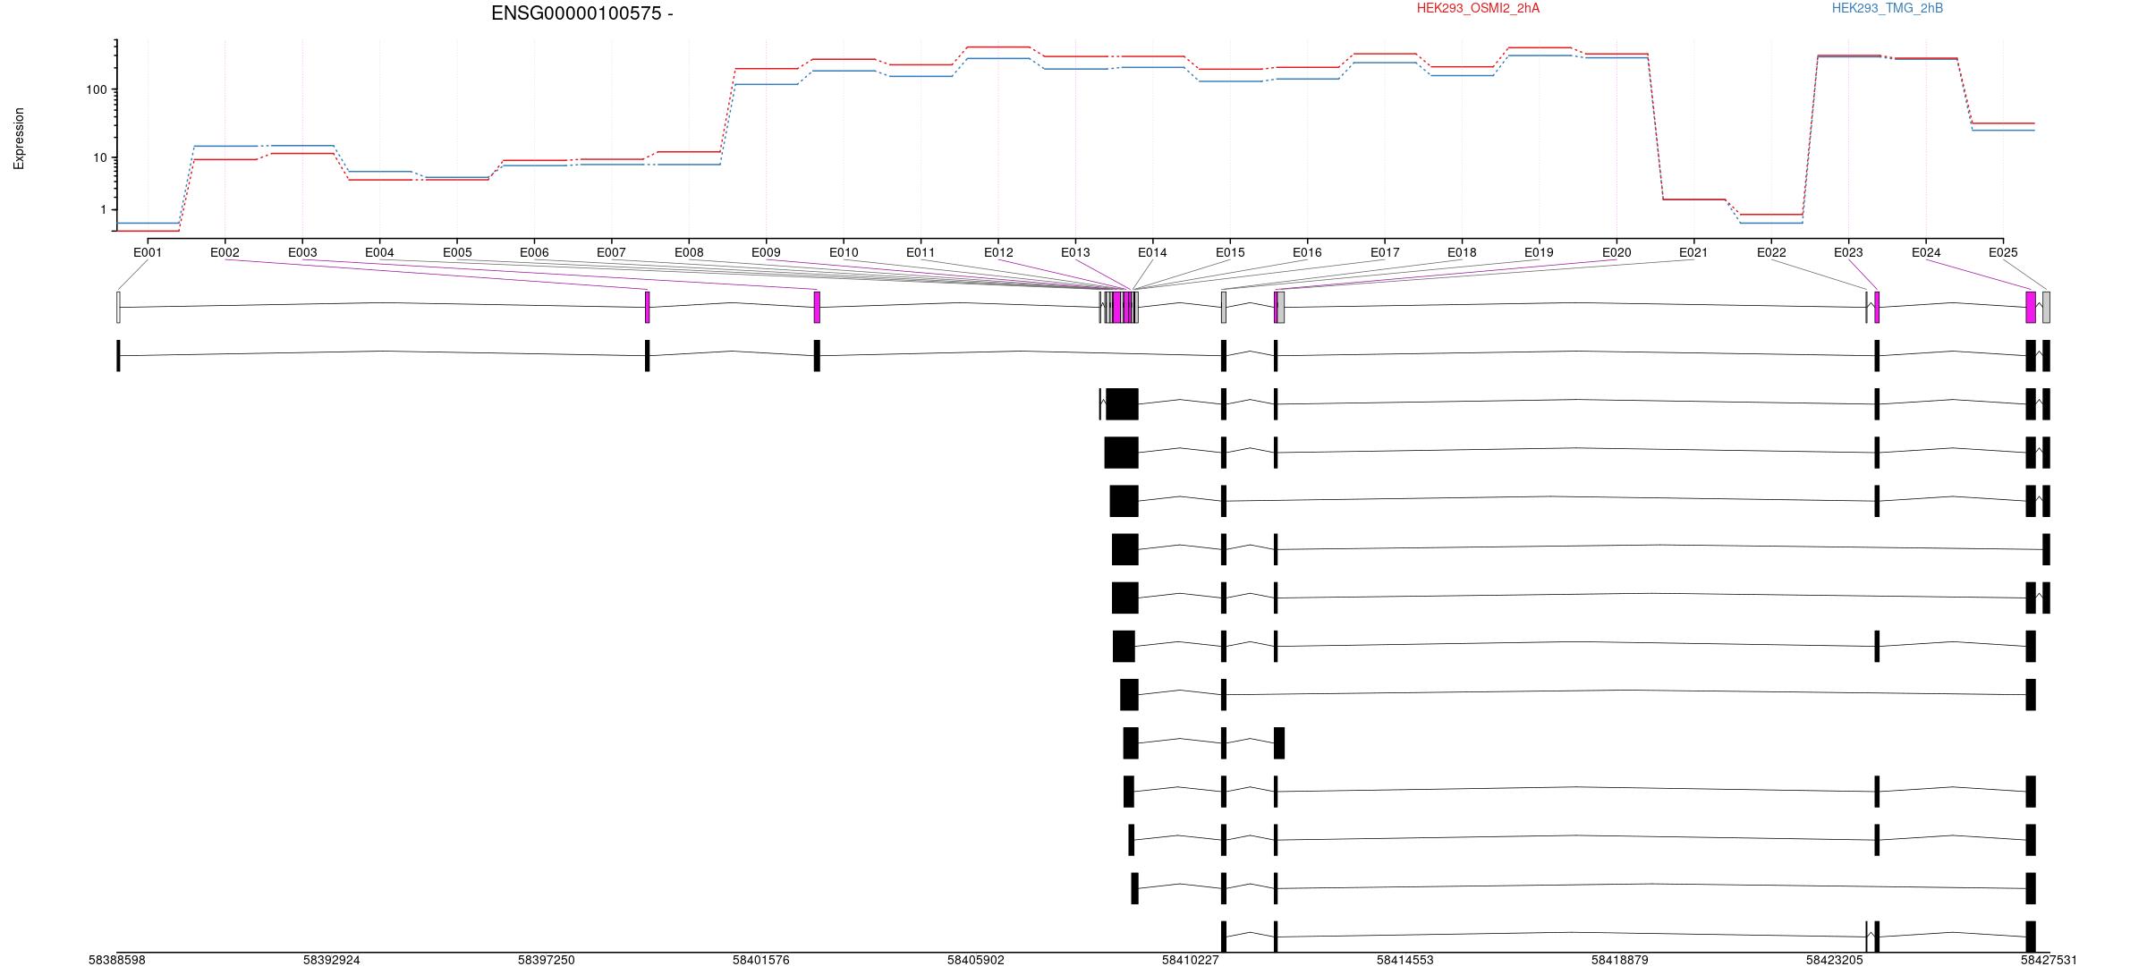2147x975 pixels.
Task: Click the exon label E004
Action: [x=379, y=252]
